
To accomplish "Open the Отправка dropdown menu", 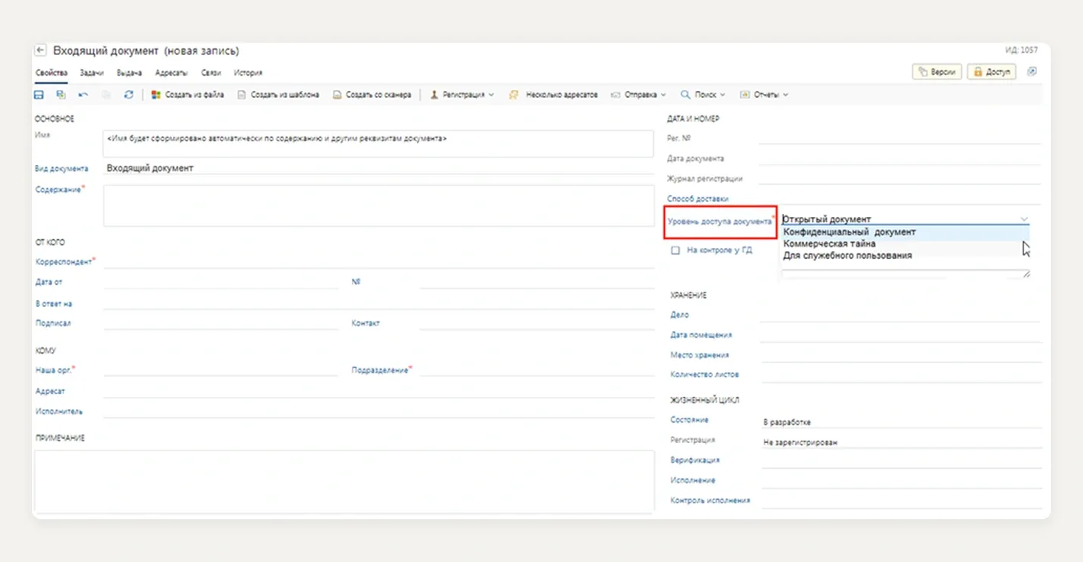I will (x=639, y=95).
